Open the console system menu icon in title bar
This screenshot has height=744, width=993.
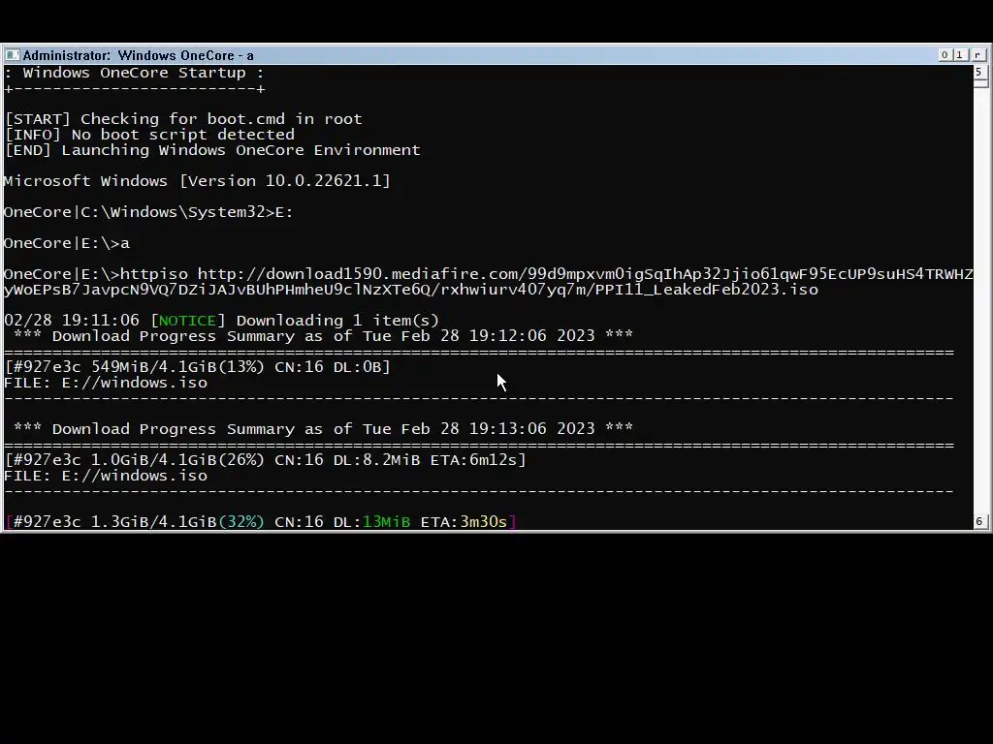click(x=12, y=55)
